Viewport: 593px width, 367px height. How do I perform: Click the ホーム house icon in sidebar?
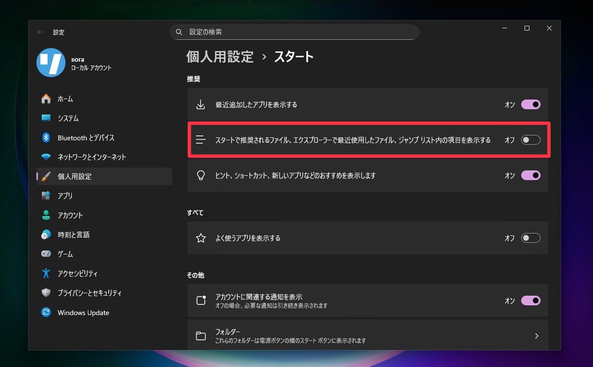[46, 99]
